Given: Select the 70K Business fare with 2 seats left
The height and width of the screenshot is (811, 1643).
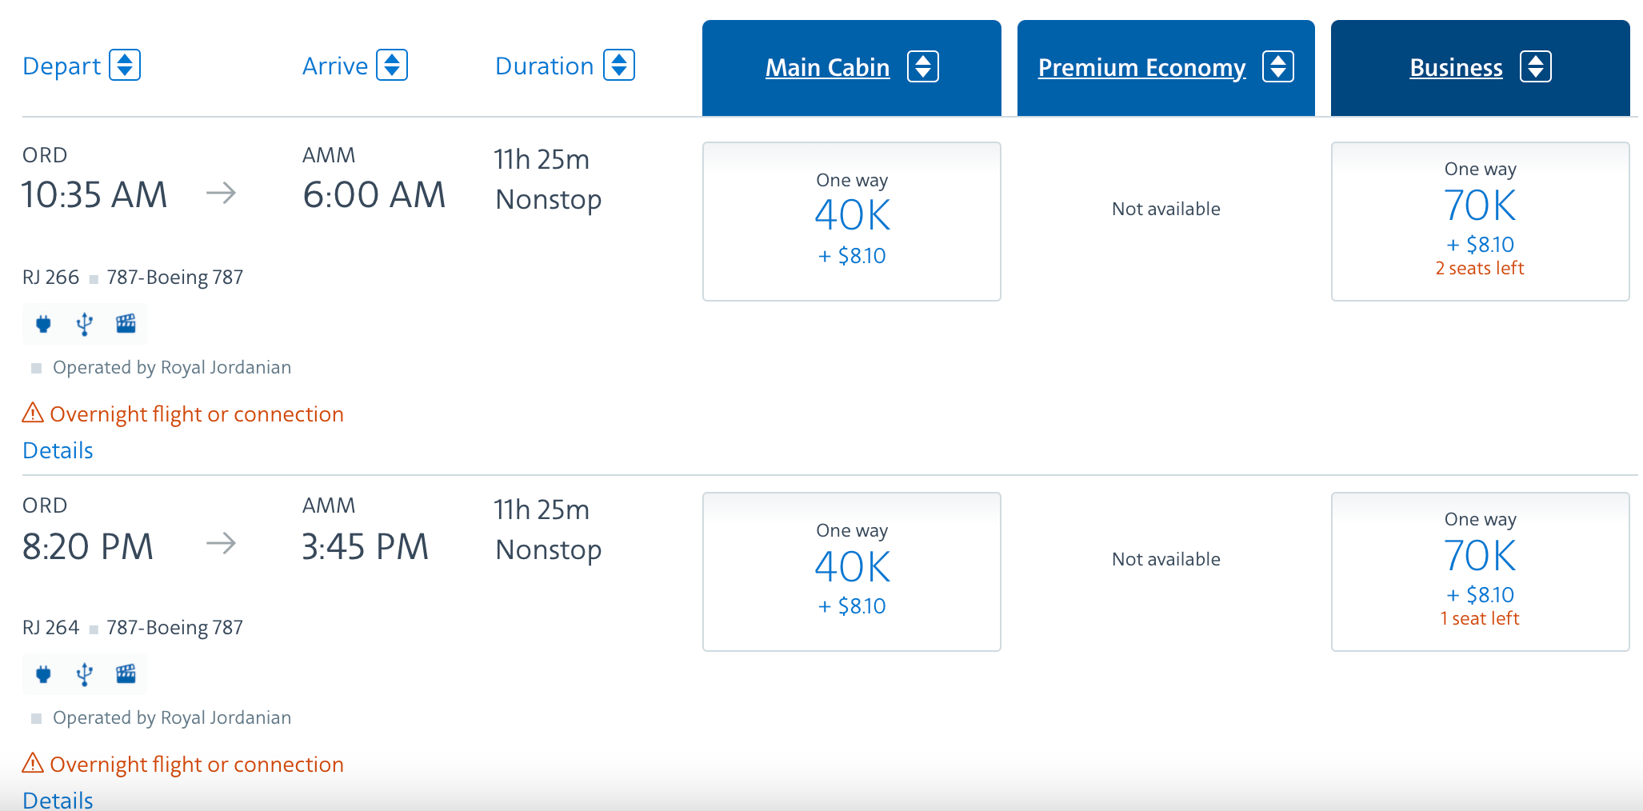Looking at the screenshot, I should click(1480, 221).
